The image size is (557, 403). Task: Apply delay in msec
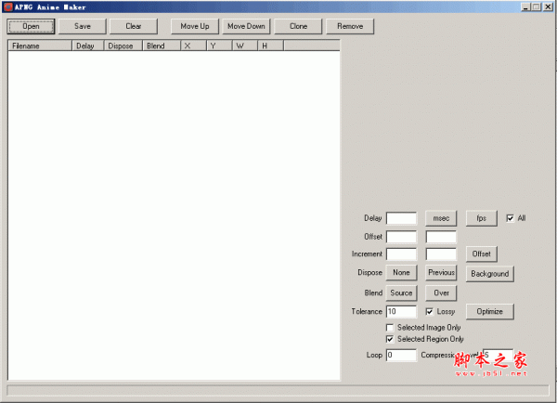(x=441, y=218)
